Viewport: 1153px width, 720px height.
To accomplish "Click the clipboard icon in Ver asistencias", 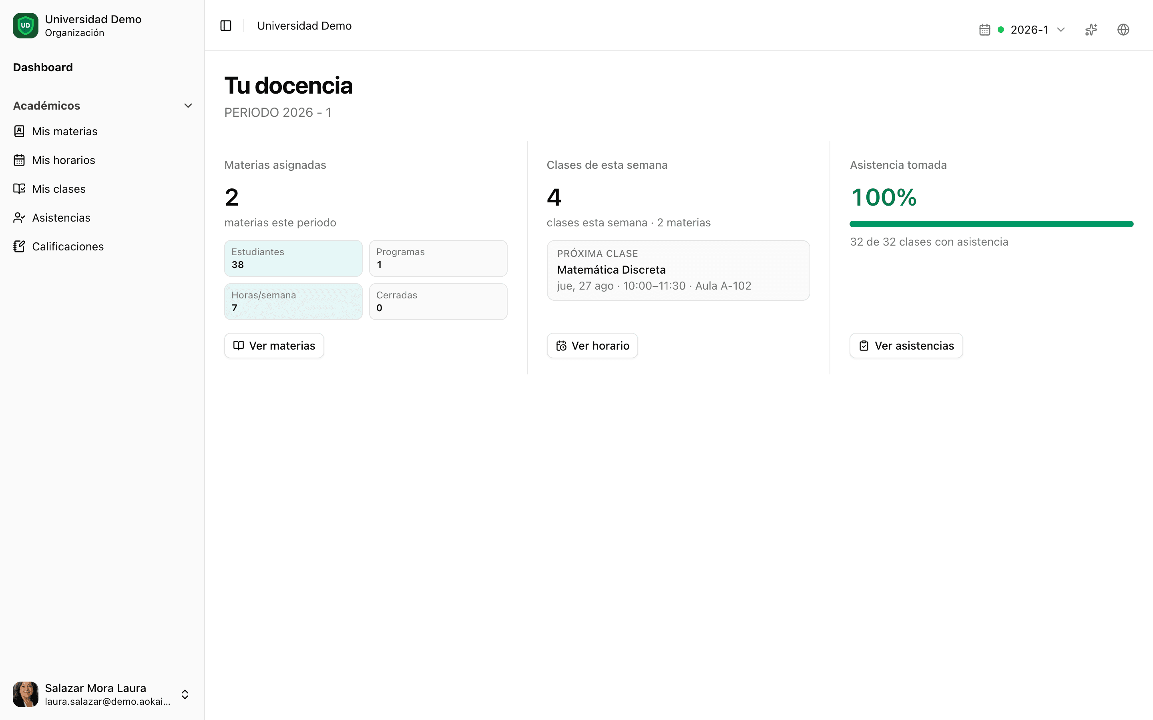I will pyautogui.click(x=864, y=346).
